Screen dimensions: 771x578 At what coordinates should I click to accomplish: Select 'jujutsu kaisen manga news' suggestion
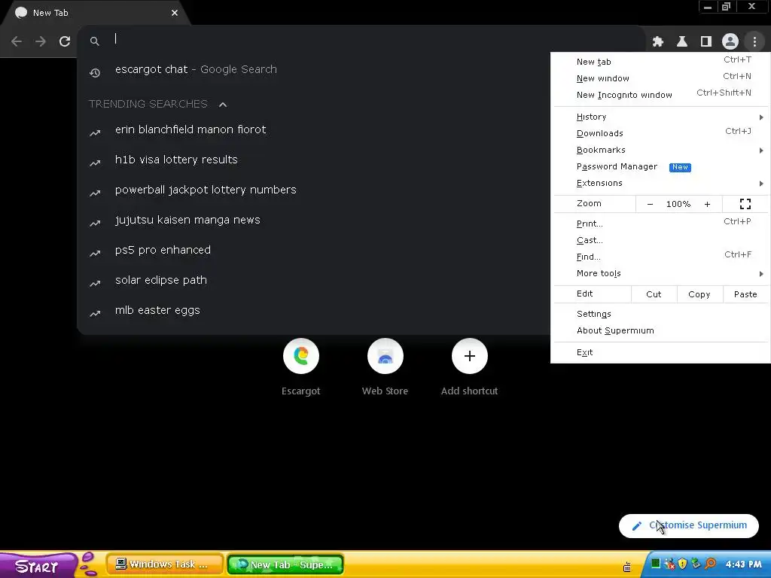click(x=315, y=220)
